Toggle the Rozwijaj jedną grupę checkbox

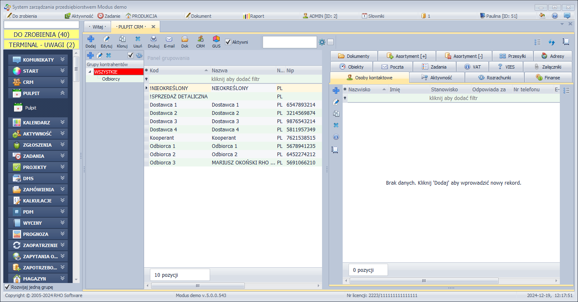tap(7, 287)
